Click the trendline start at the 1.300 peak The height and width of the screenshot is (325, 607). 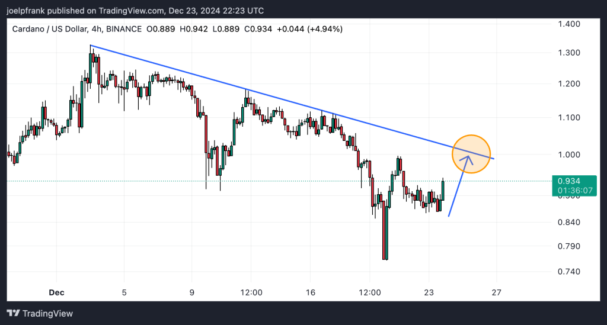(x=90, y=46)
